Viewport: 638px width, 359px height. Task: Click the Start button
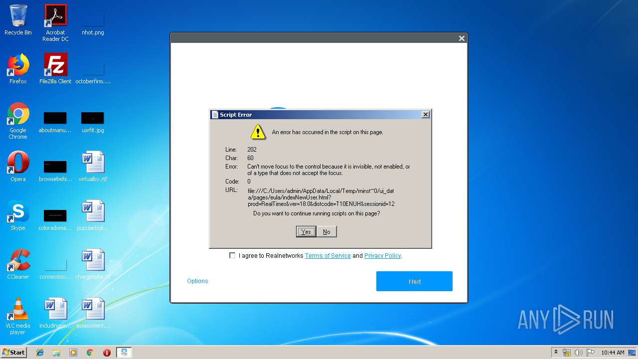tap(14, 353)
